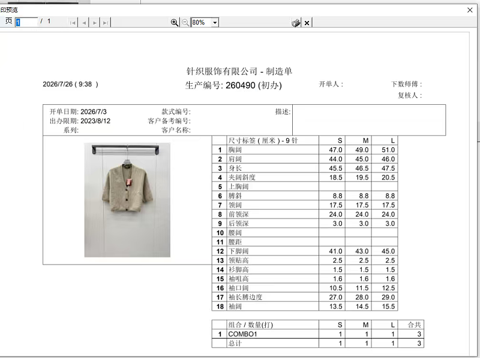Go to the first page
Image resolution: width=480 pixels, height=358 pixels.
pos(73,23)
